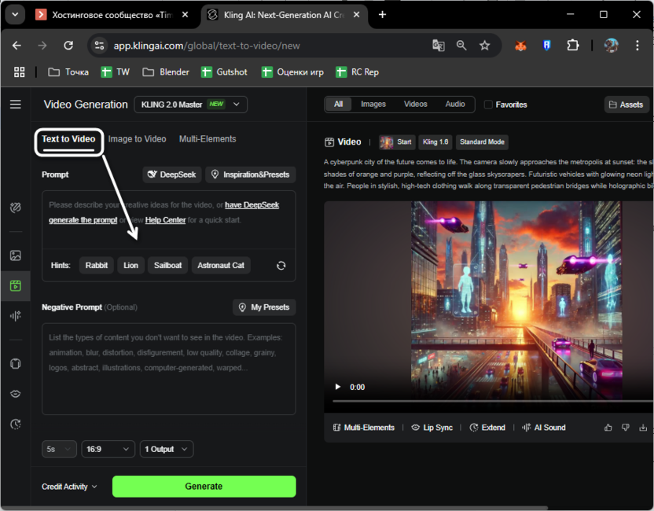Open the 16:9 aspect ratio dropdown
The width and height of the screenshot is (654, 511).
[x=108, y=449]
